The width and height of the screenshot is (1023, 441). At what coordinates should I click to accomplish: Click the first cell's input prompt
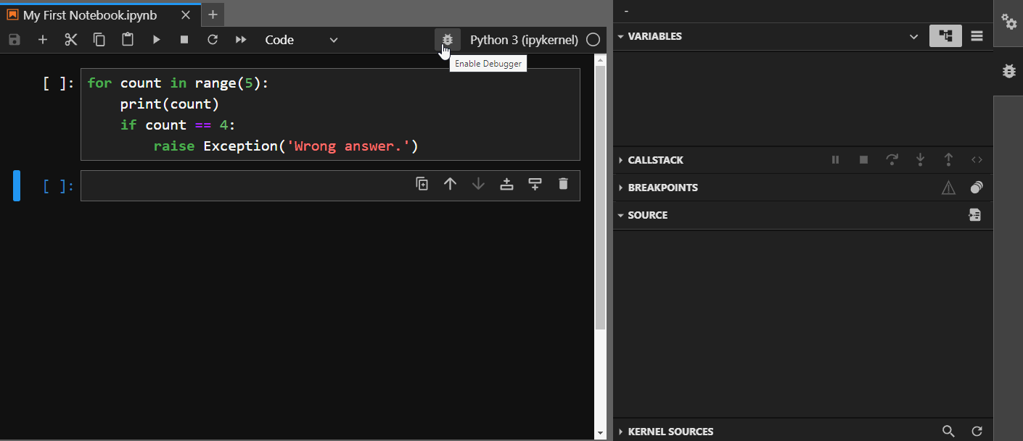click(58, 83)
